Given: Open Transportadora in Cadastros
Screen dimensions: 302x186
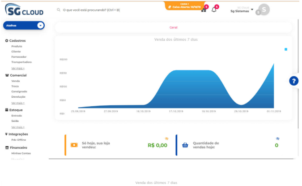Looking at the screenshot, I should (x=21, y=62).
